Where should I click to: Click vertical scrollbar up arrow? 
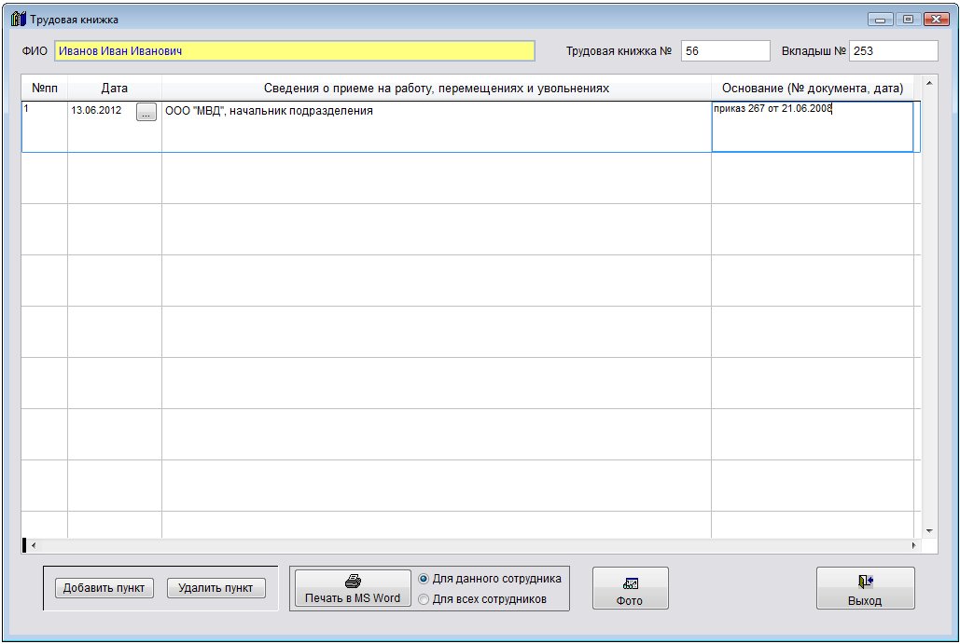[x=929, y=83]
